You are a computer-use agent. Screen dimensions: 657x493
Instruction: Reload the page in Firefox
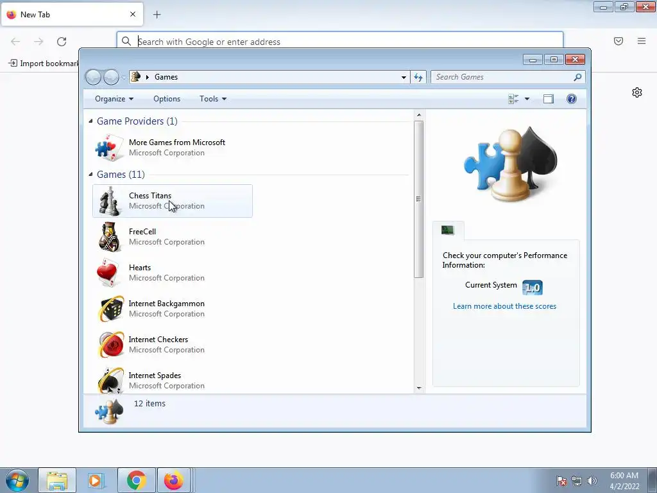[x=62, y=42]
